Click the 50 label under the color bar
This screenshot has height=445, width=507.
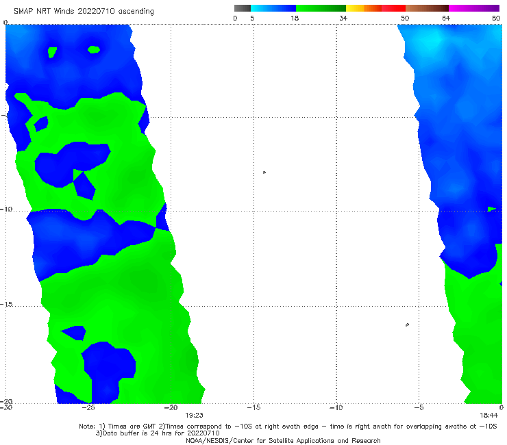(405, 18)
